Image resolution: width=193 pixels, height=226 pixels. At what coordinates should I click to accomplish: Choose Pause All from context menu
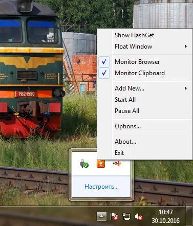click(144, 111)
